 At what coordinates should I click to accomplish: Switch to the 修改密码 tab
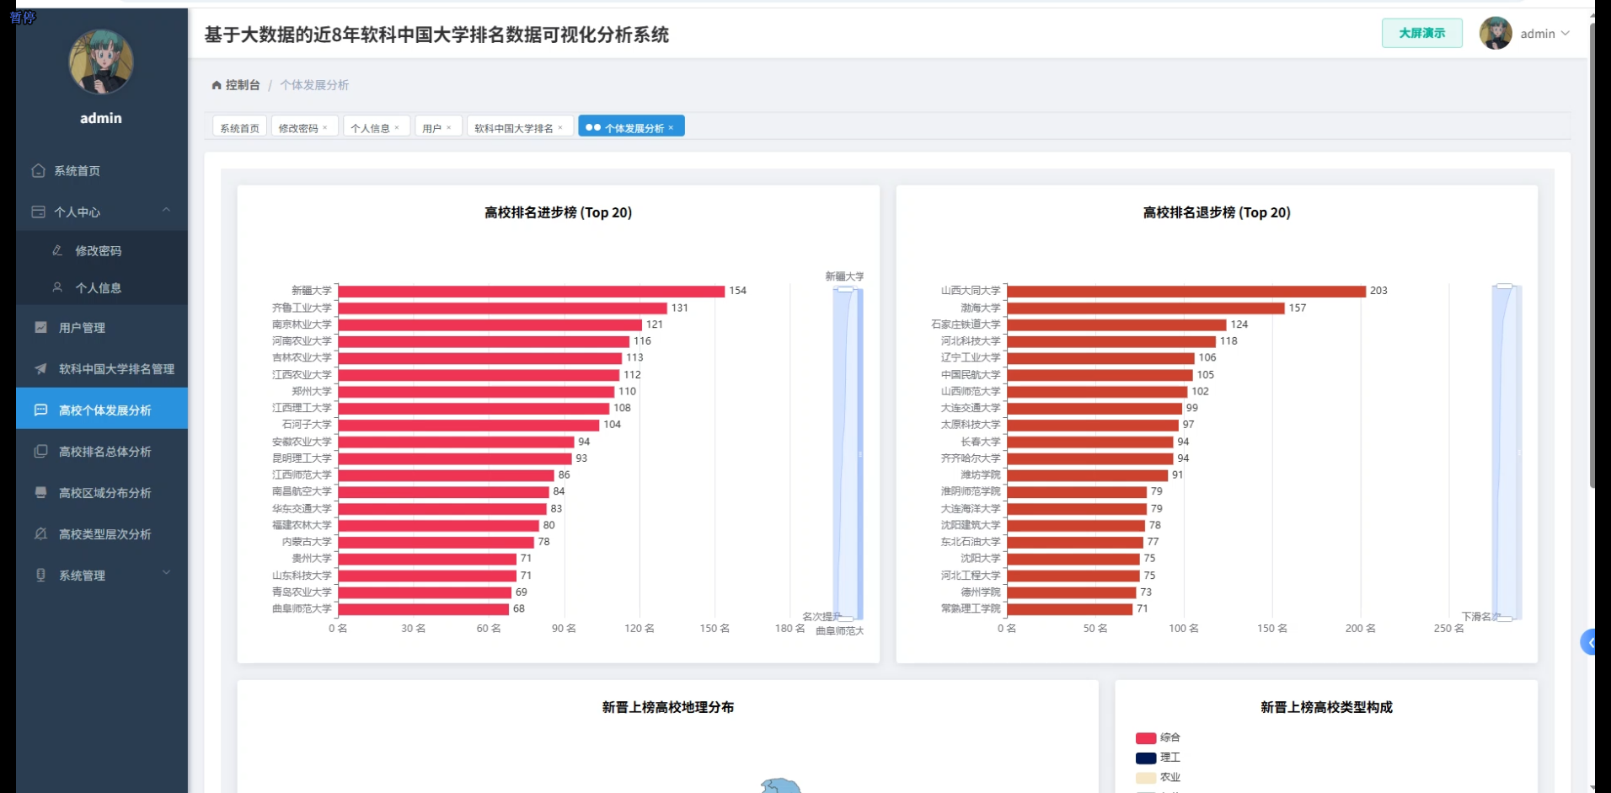coord(298,128)
